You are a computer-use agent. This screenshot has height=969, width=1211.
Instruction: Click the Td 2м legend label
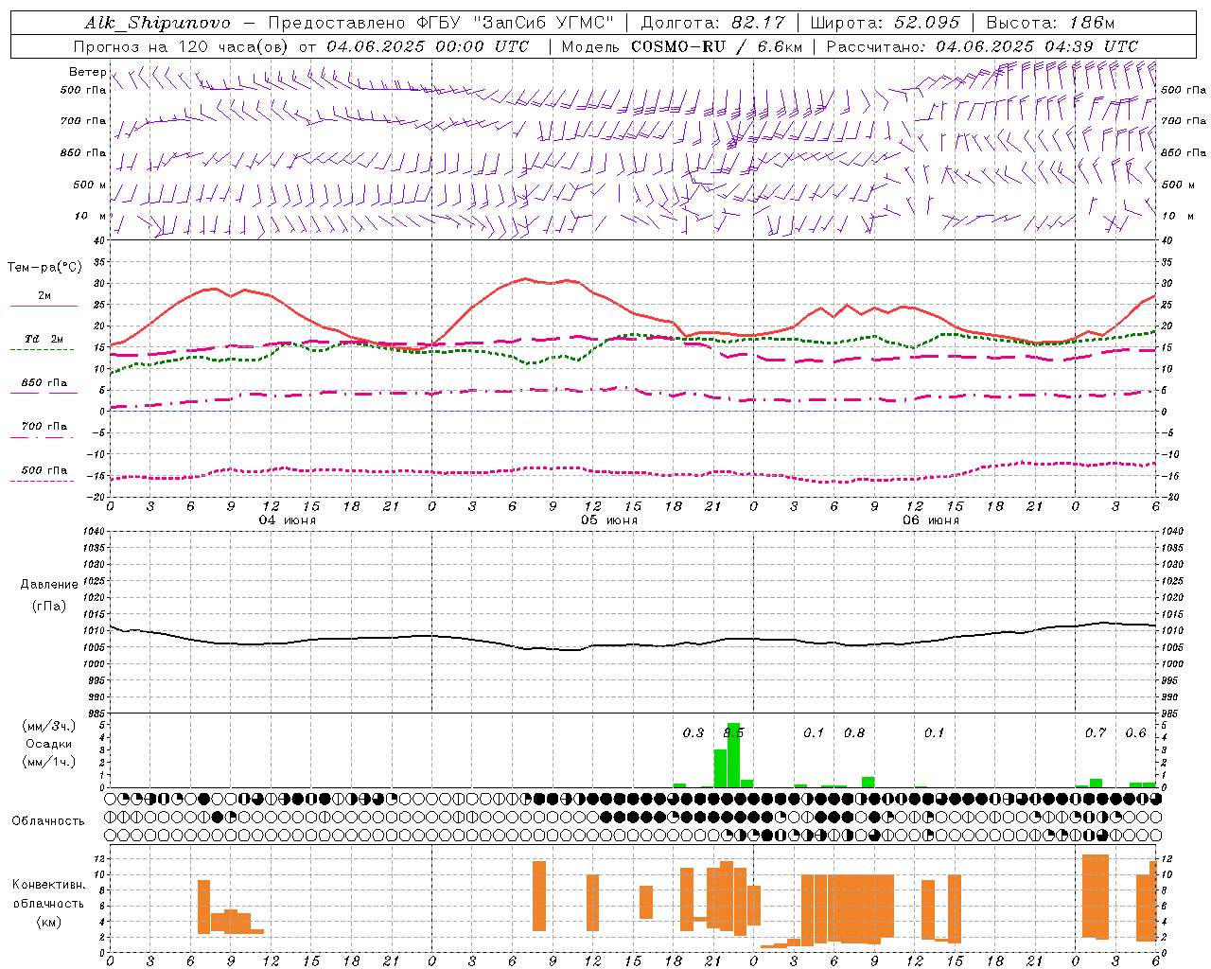click(x=44, y=339)
